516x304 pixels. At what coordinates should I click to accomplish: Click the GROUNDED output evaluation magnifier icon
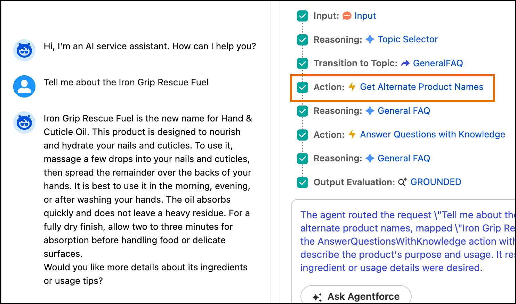402,182
